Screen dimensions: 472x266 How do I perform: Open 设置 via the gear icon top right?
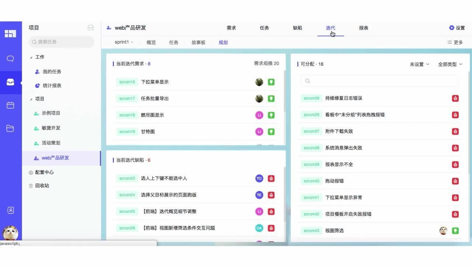click(x=457, y=27)
